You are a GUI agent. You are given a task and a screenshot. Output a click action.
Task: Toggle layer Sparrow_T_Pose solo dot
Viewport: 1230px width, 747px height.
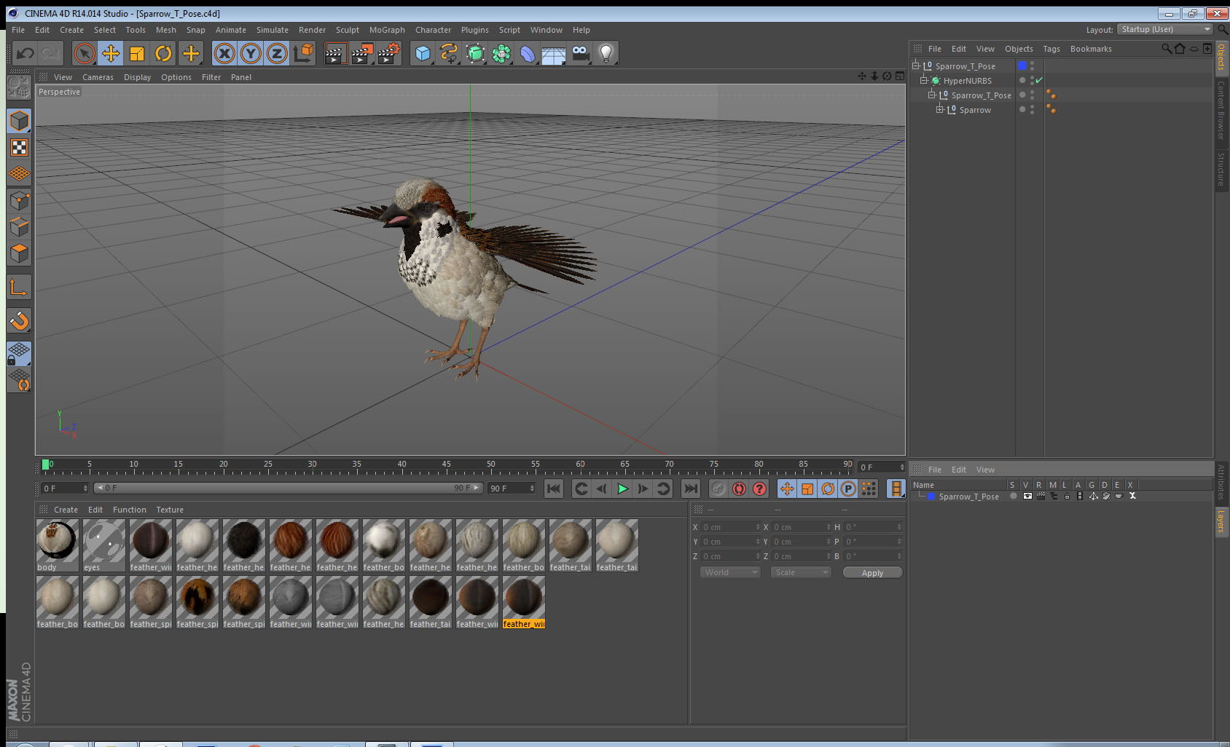click(x=1013, y=496)
